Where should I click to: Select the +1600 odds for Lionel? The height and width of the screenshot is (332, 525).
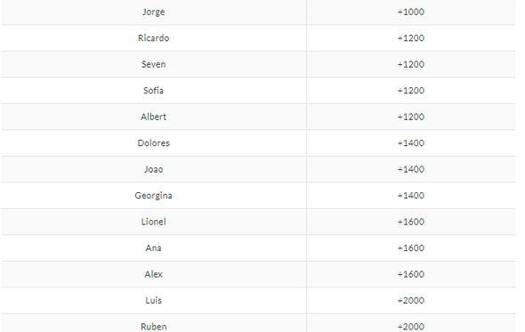(x=411, y=222)
